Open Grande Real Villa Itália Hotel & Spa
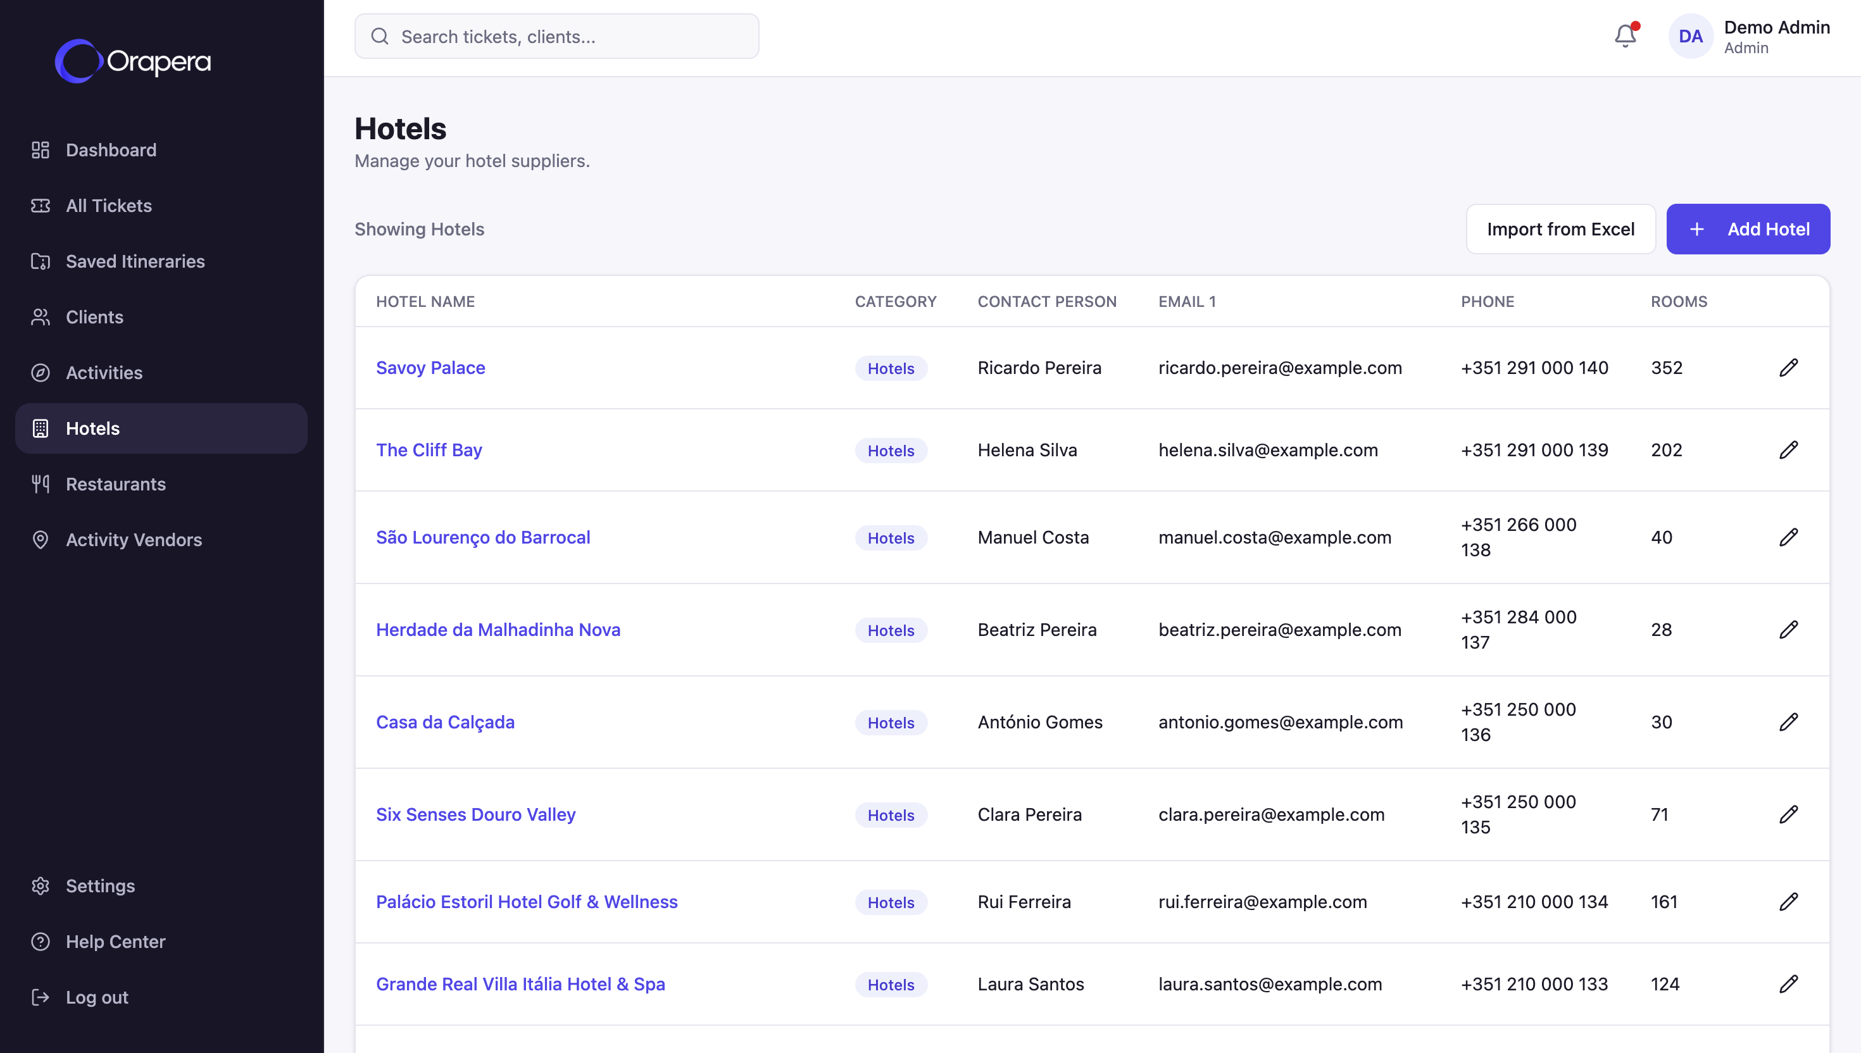Screen dimensions: 1861x1053 click(521, 984)
